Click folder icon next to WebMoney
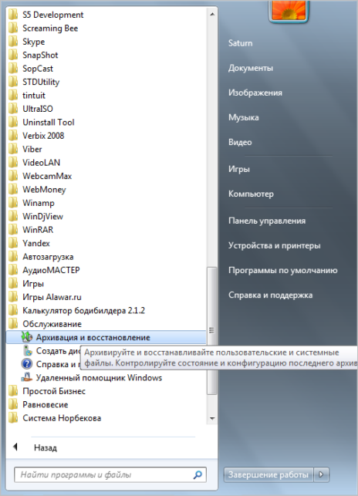This screenshot has width=358, height=496. click(x=13, y=189)
